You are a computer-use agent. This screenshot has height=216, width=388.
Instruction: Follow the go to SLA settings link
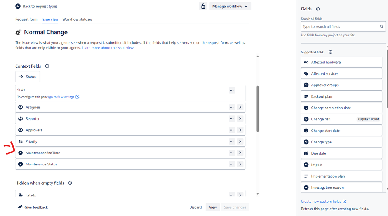[64, 97]
